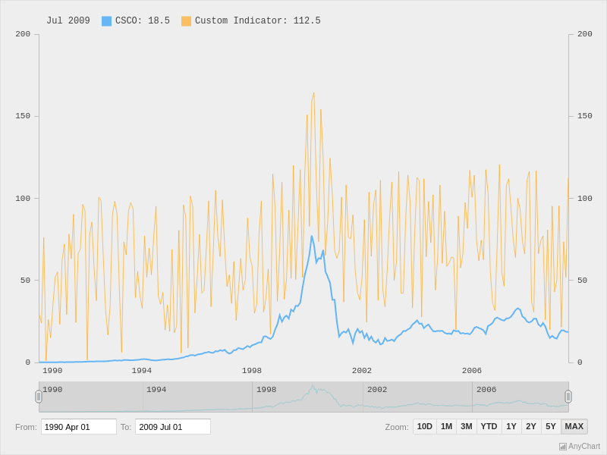The width and height of the screenshot is (607, 455).
Task: Toggle the CSCO: 18.5 legend label
Action: (x=143, y=20)
